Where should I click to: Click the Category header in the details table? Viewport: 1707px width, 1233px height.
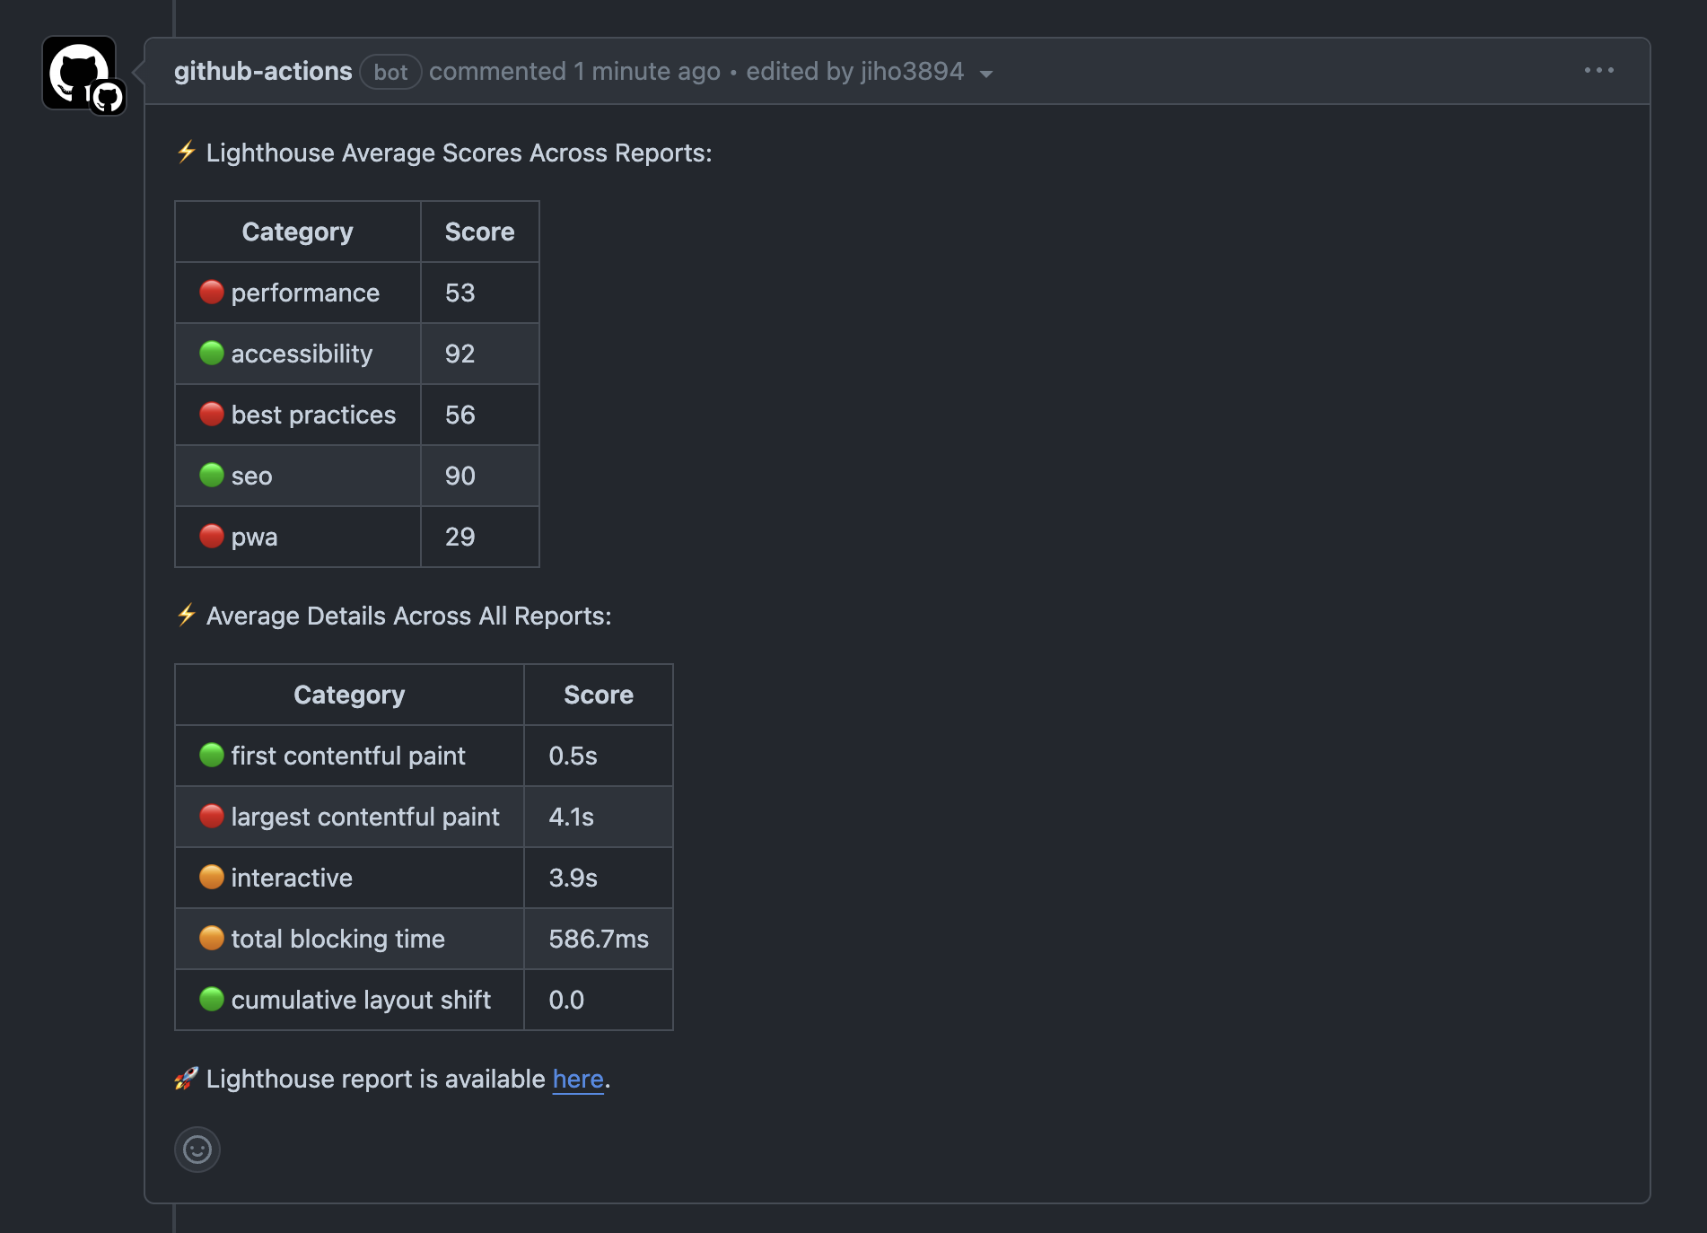pyautogui.click(x=349, y=695)
